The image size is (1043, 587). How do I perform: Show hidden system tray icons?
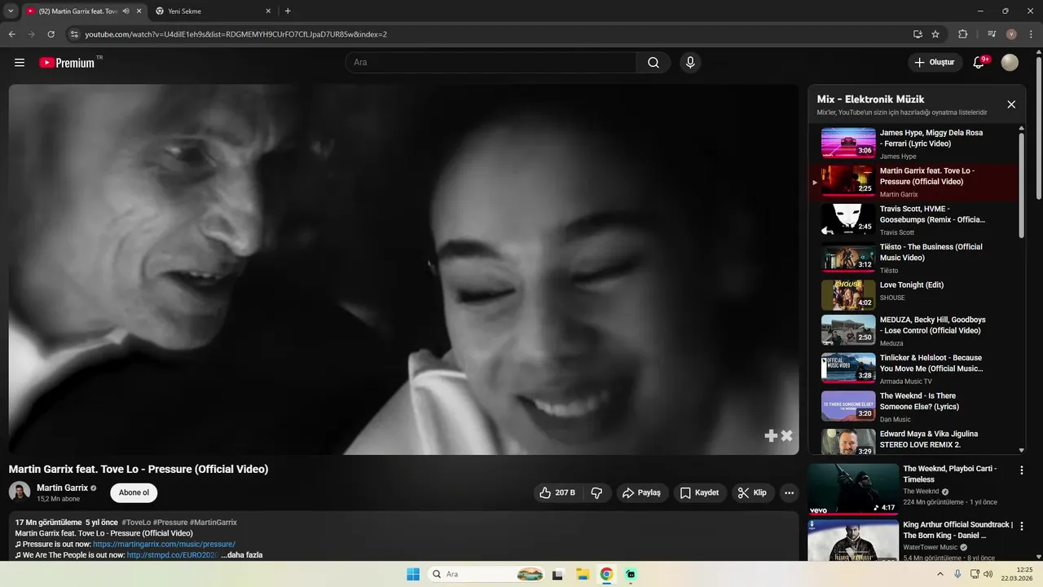click(x=940, y=574)
